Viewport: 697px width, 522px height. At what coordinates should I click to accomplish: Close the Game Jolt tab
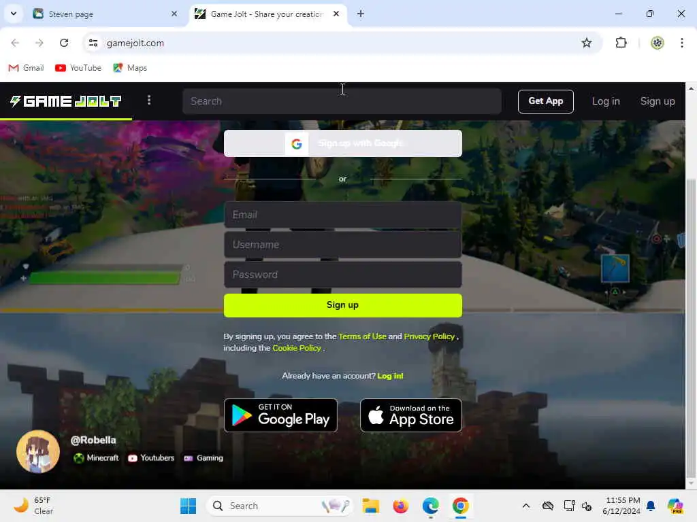point(336,14)
